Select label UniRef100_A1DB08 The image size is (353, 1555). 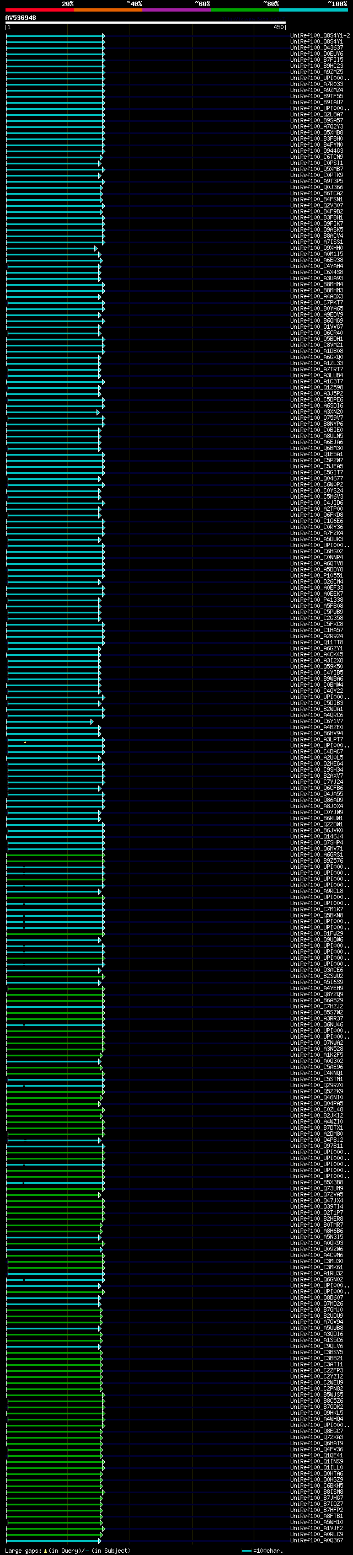[x=317, y=351]
